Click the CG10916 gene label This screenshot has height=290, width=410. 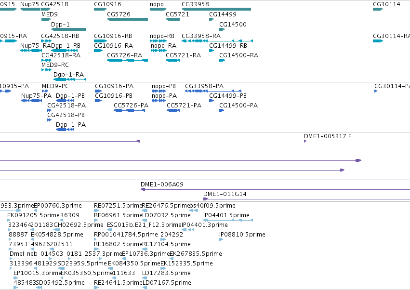point(107,4)
